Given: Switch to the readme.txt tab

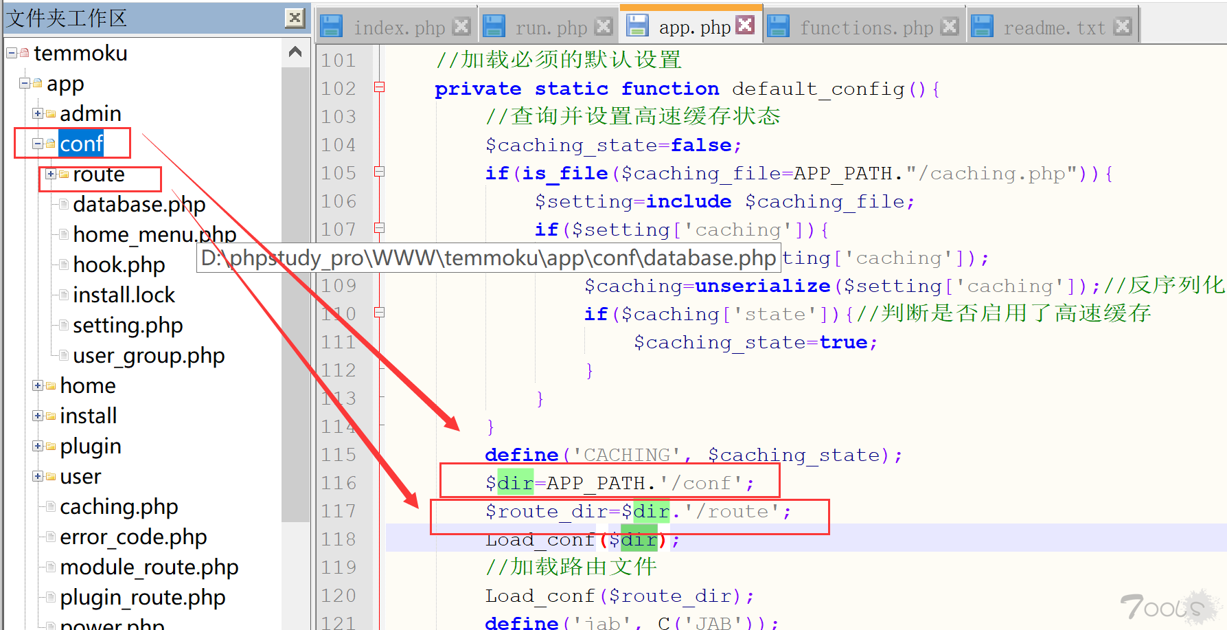Looking at the screenshot, I should (x=1054, y=27).
